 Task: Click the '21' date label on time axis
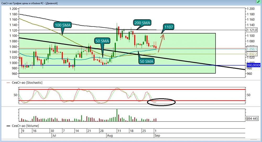pyautogui.click(x=89, y=131)
